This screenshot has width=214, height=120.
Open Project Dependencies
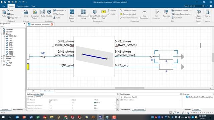[x=181, y=14]
